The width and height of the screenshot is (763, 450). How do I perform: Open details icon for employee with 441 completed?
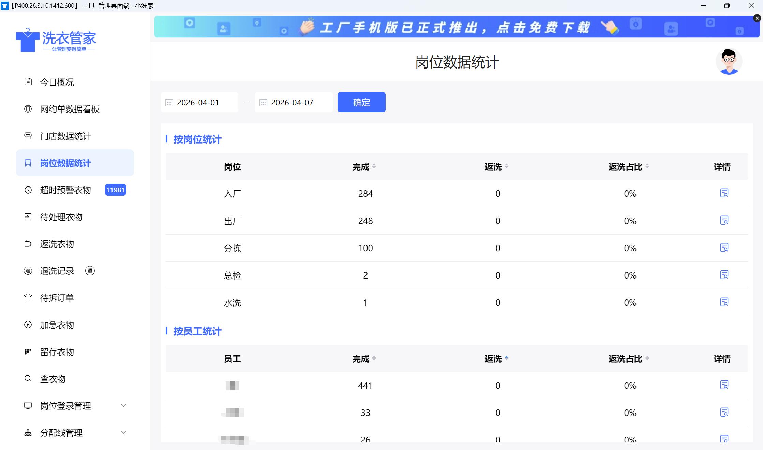tap(724, 385)
